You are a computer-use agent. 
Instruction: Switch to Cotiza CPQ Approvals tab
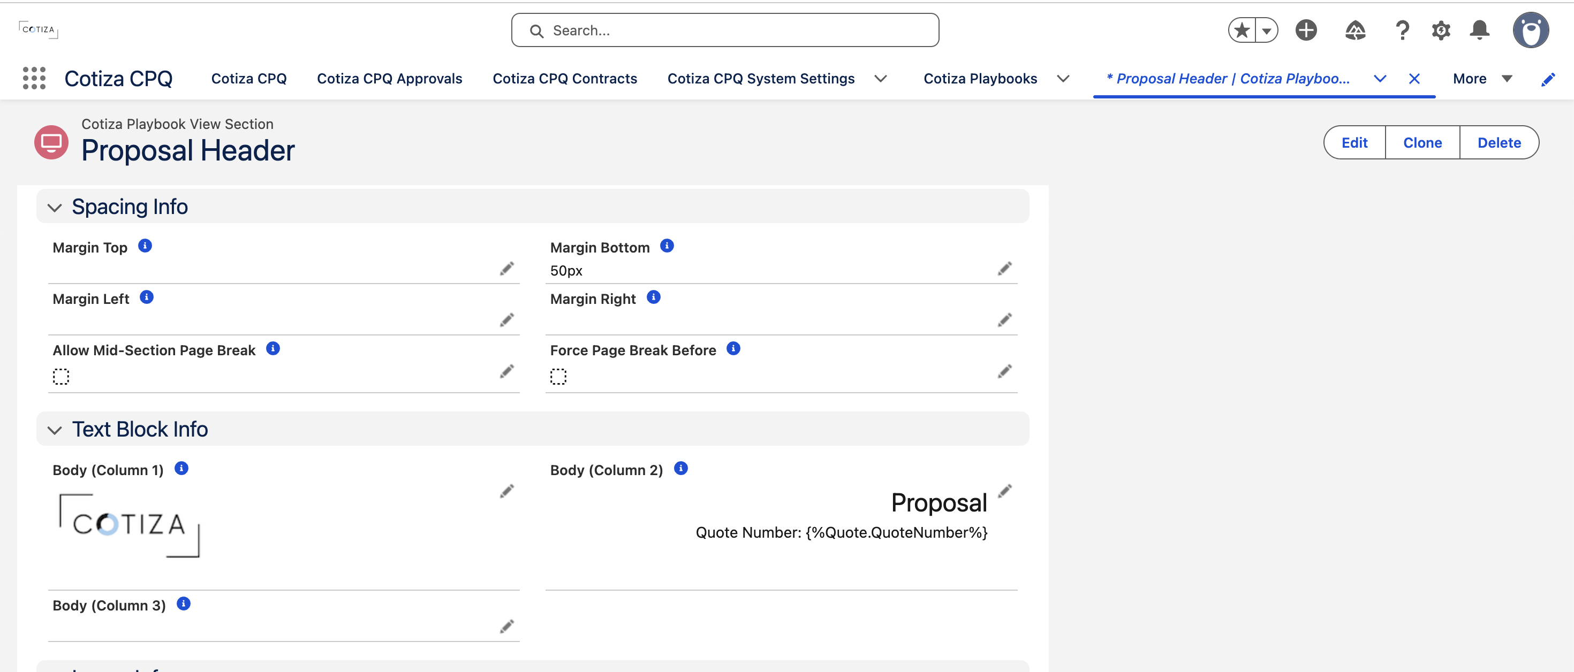coord(390,79)
